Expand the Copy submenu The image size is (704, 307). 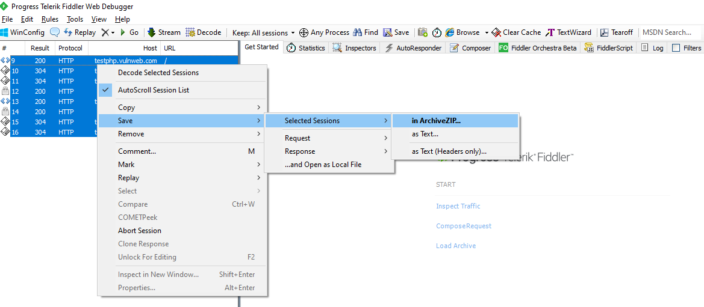[182, 108]
